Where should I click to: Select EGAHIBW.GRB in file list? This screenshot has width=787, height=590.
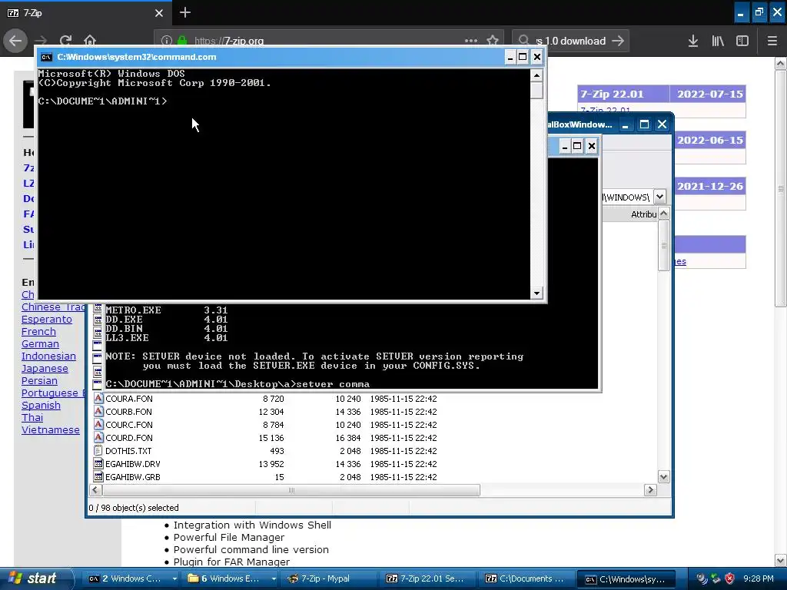tap(133, 477)
